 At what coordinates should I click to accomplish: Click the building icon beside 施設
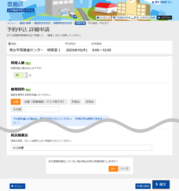coord(10,44)
